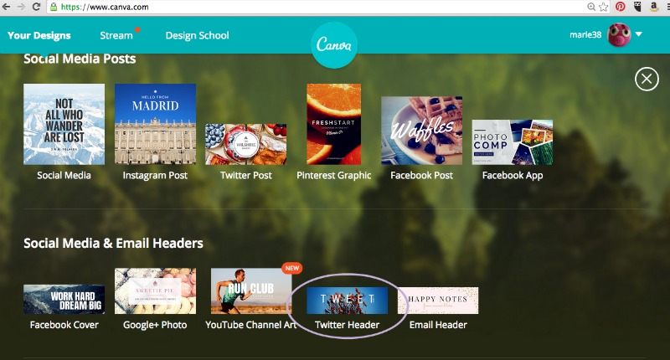
Task: Click the Facebook App label
Action: pyautogui.click(x=513, y=176)
